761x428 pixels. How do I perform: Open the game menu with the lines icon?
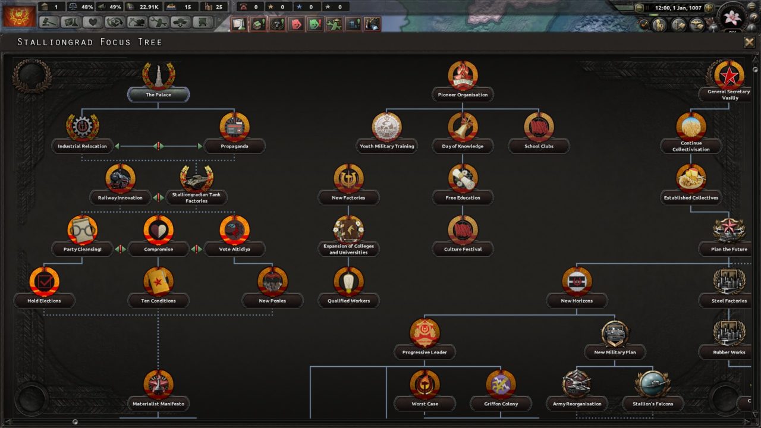[751, 7]
